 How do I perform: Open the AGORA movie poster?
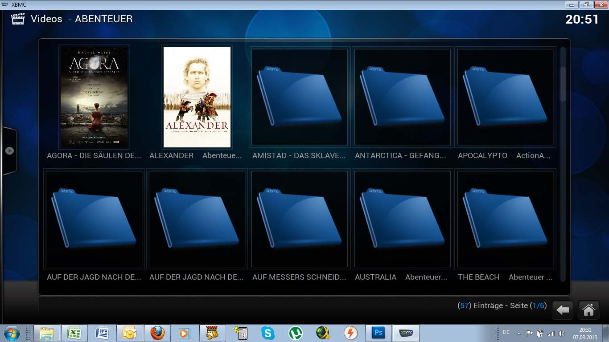click(94, 97)
